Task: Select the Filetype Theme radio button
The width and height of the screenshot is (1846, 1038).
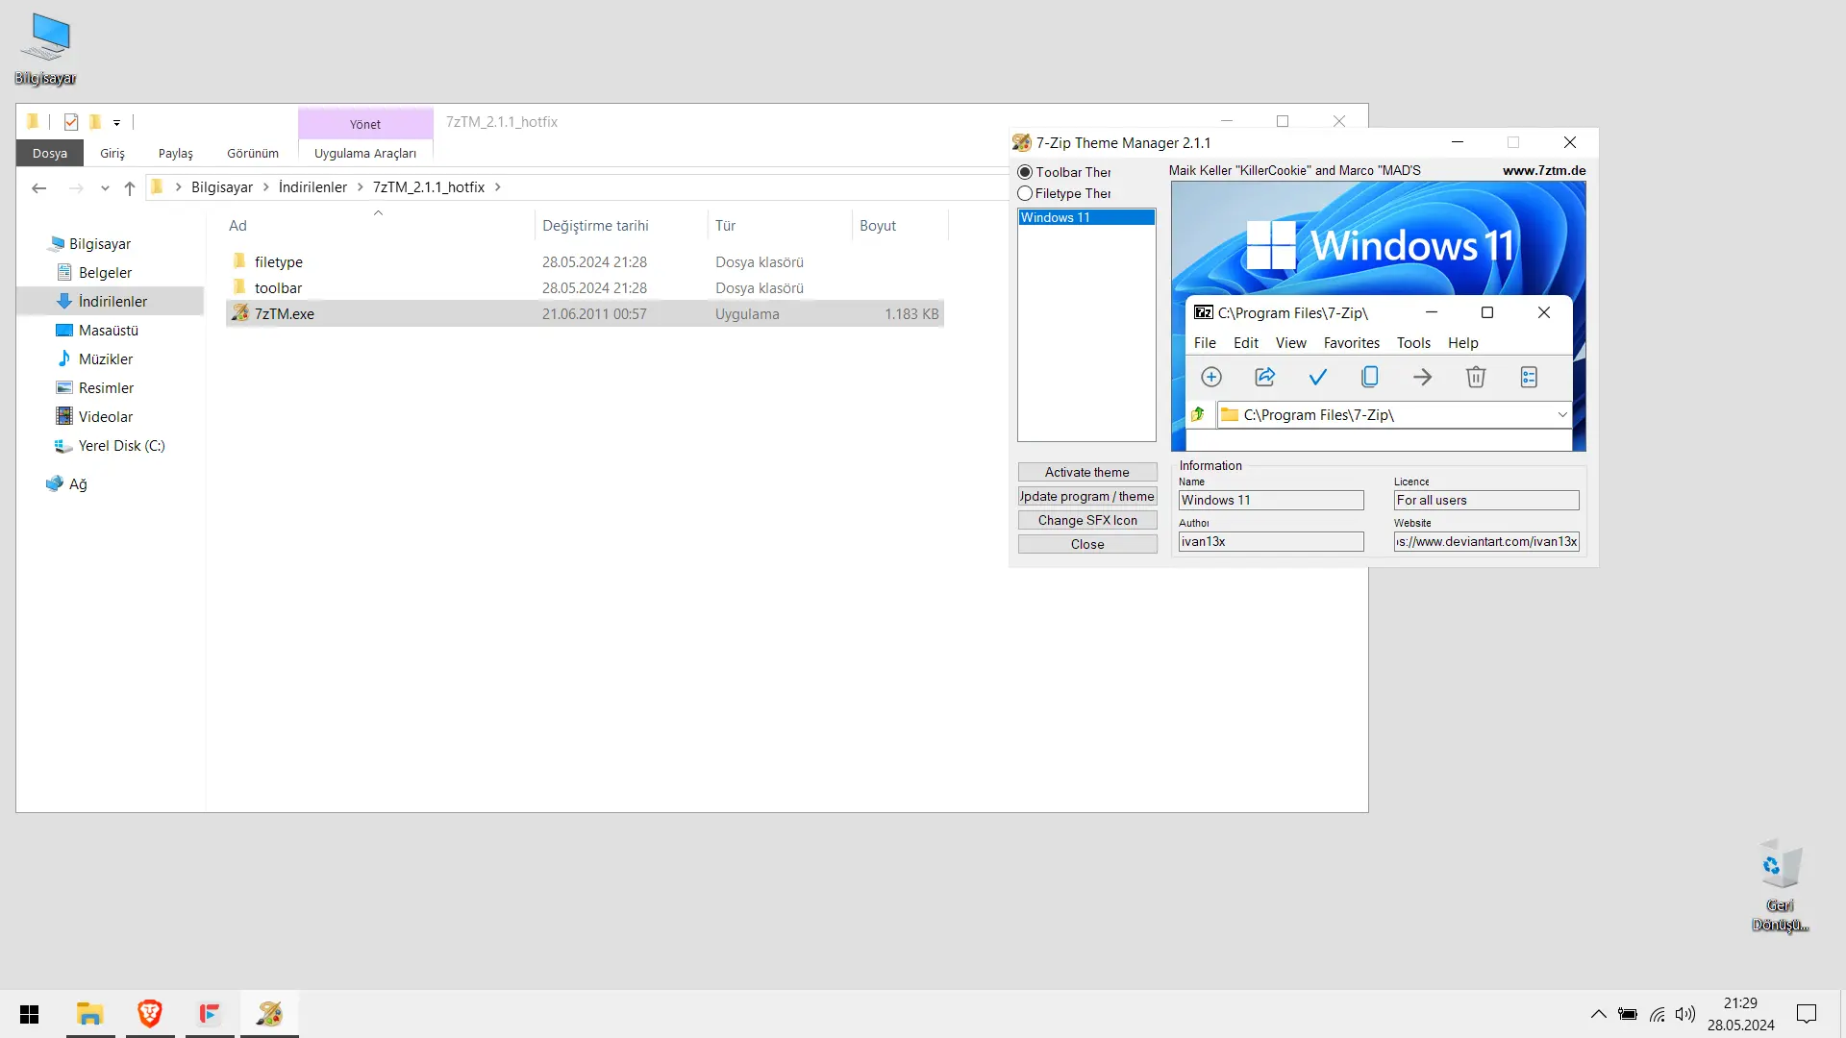Action: 1025,193
